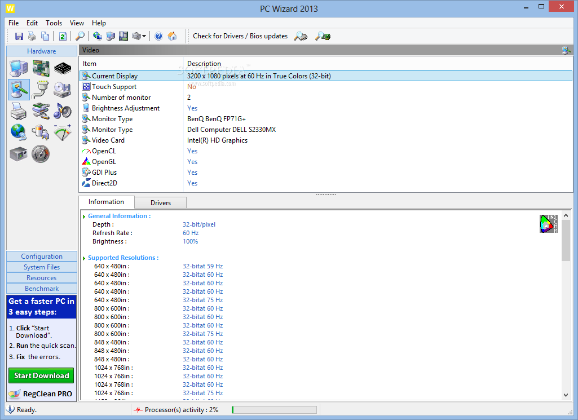Image resolution: width=578 pixels, height=420 pixels.
Task: Click the Print toolbar icon
Action: (x=32, y=36)
